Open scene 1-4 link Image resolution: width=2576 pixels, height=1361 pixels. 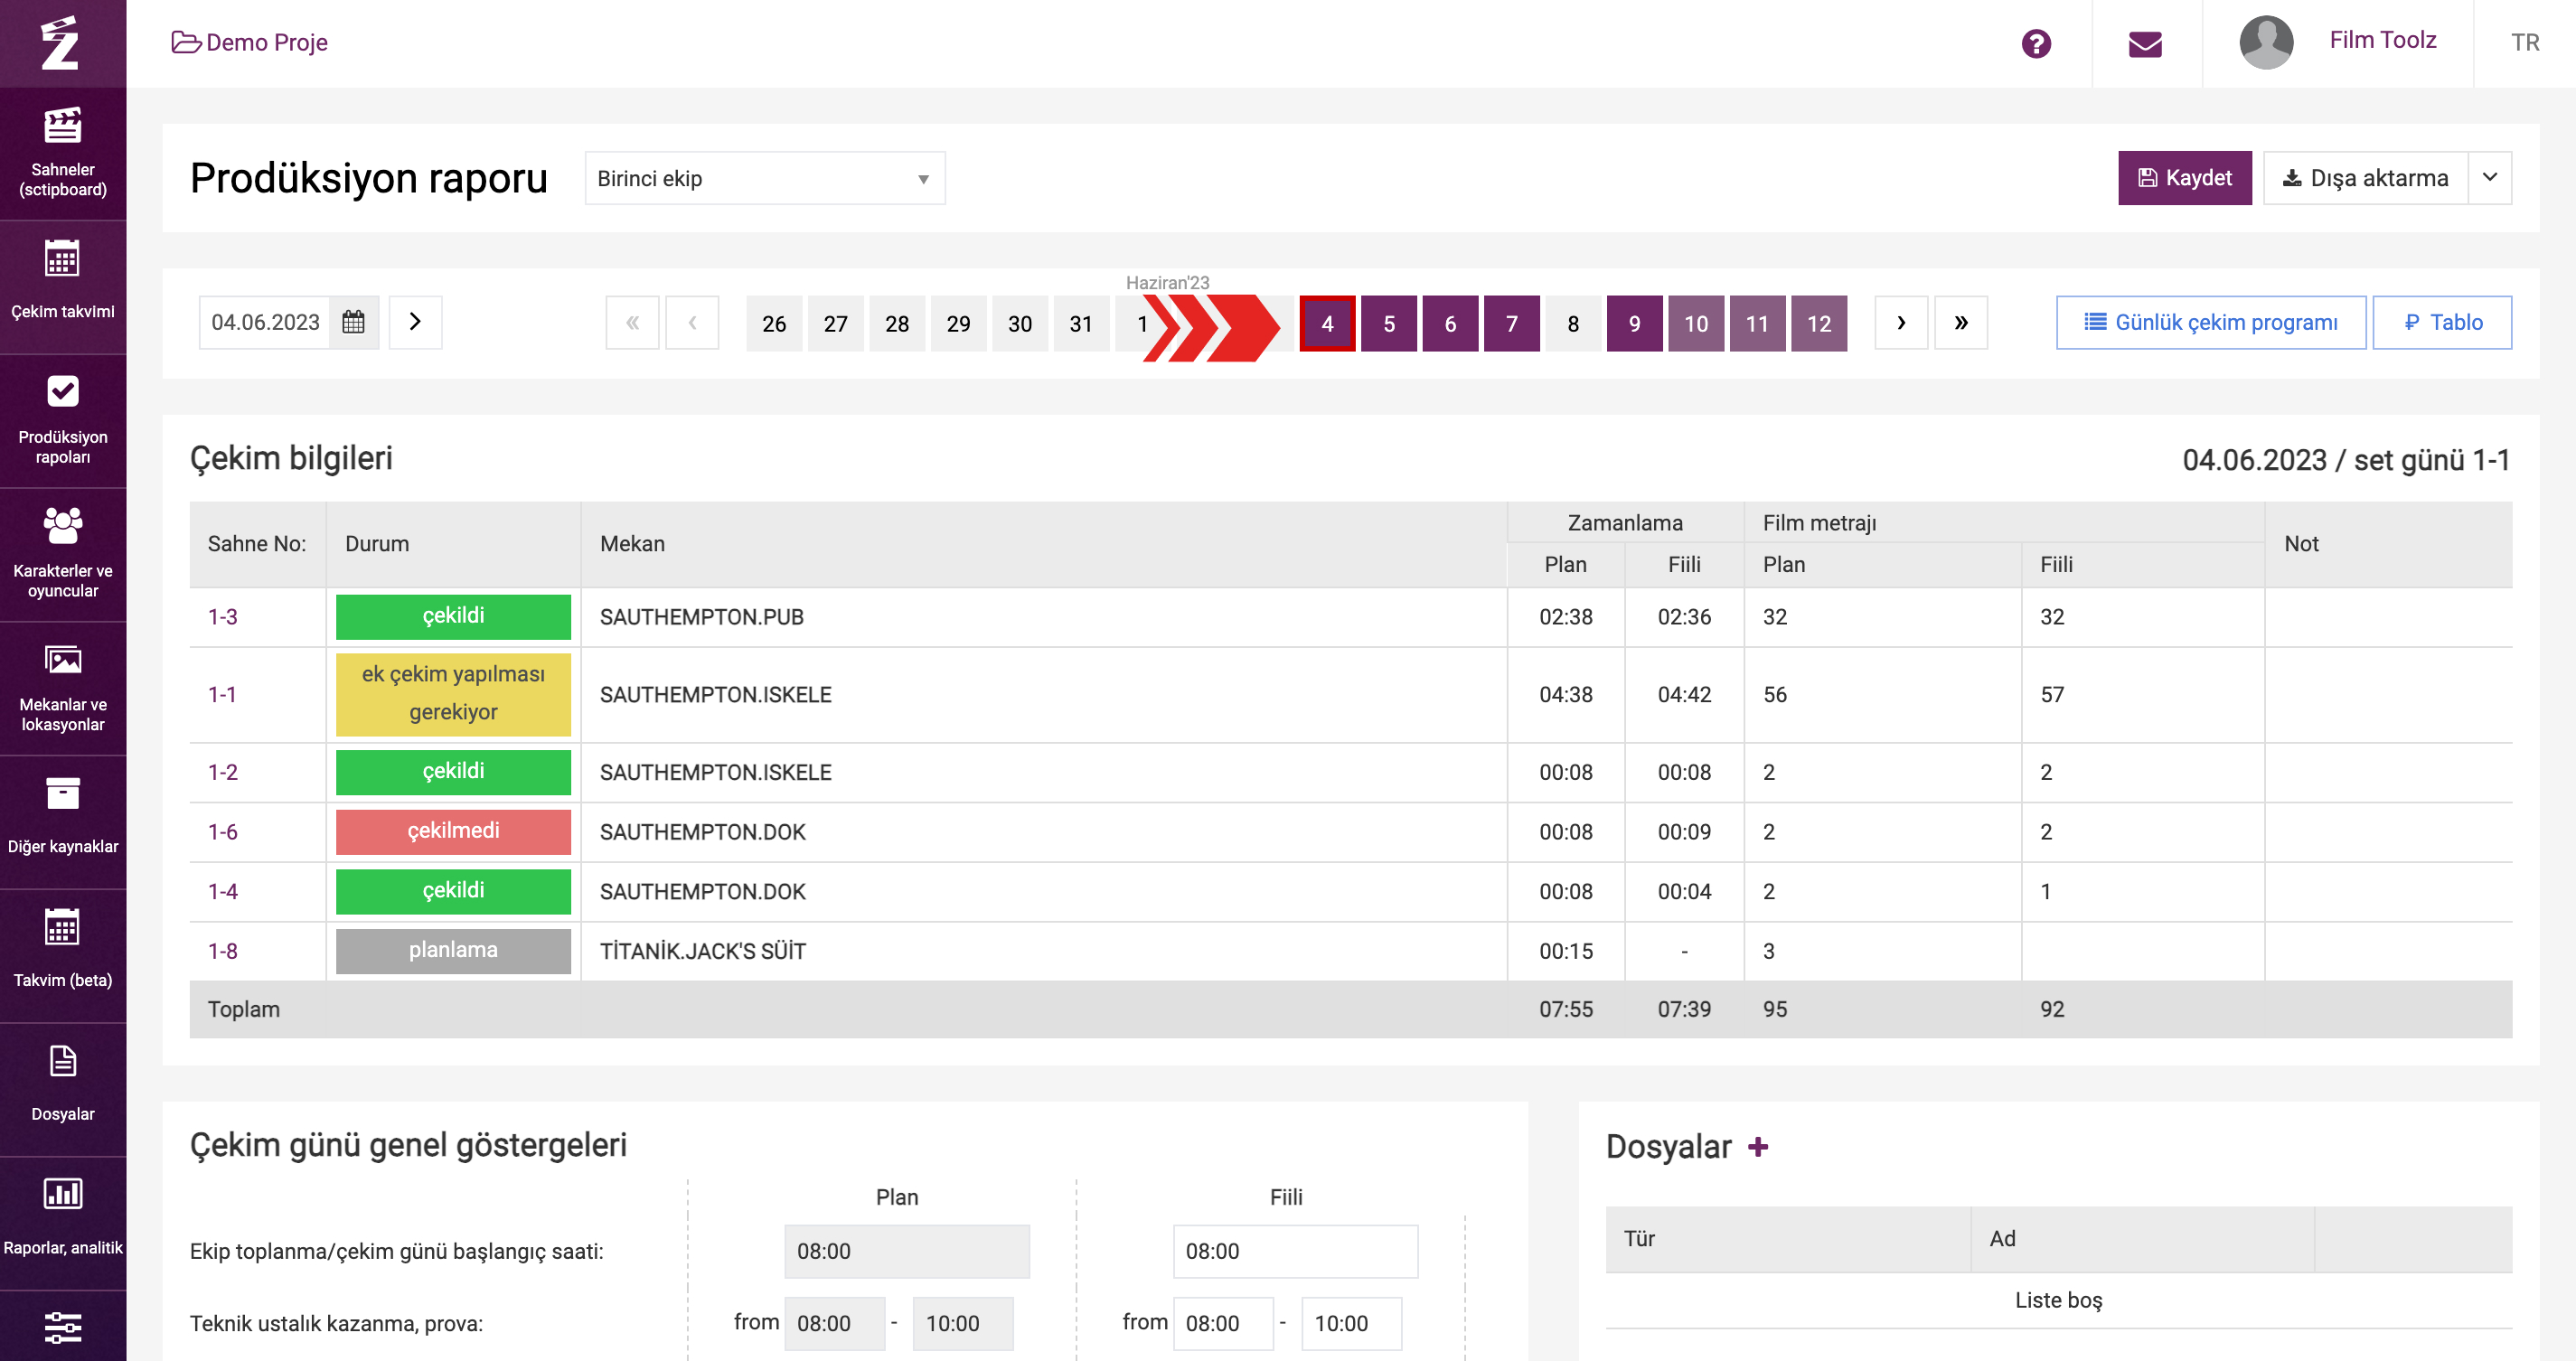[x=223, y=891]
